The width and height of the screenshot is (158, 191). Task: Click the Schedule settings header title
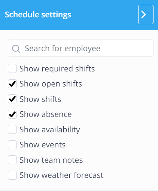click(38, 15)
